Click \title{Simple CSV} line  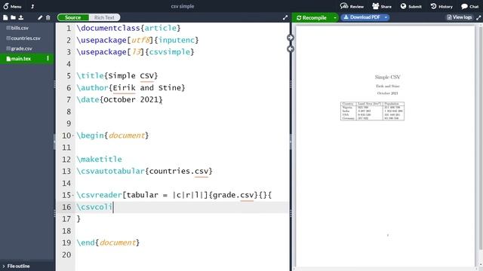pos(117,76)
